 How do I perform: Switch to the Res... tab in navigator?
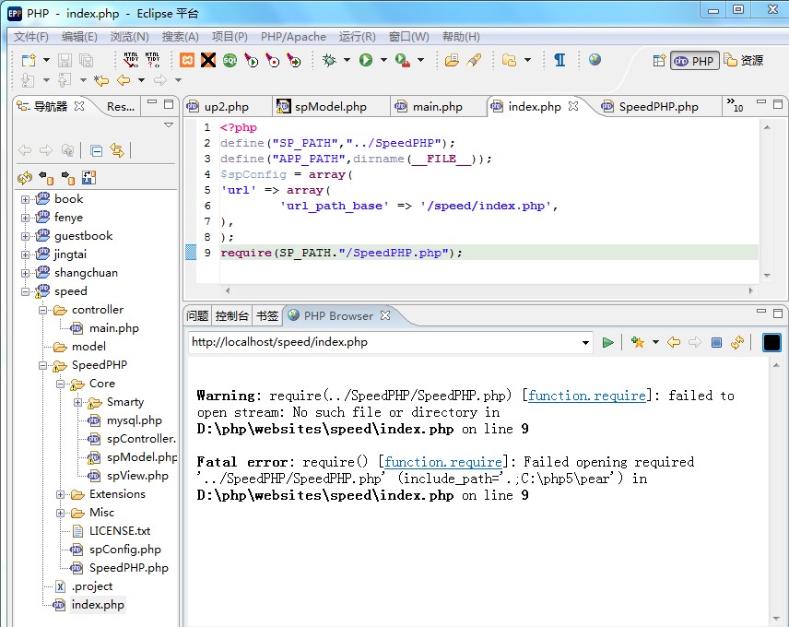[120, 107]
